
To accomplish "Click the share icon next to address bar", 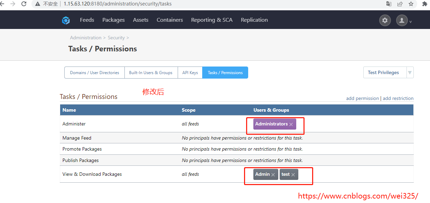I will tap(400, 4).
